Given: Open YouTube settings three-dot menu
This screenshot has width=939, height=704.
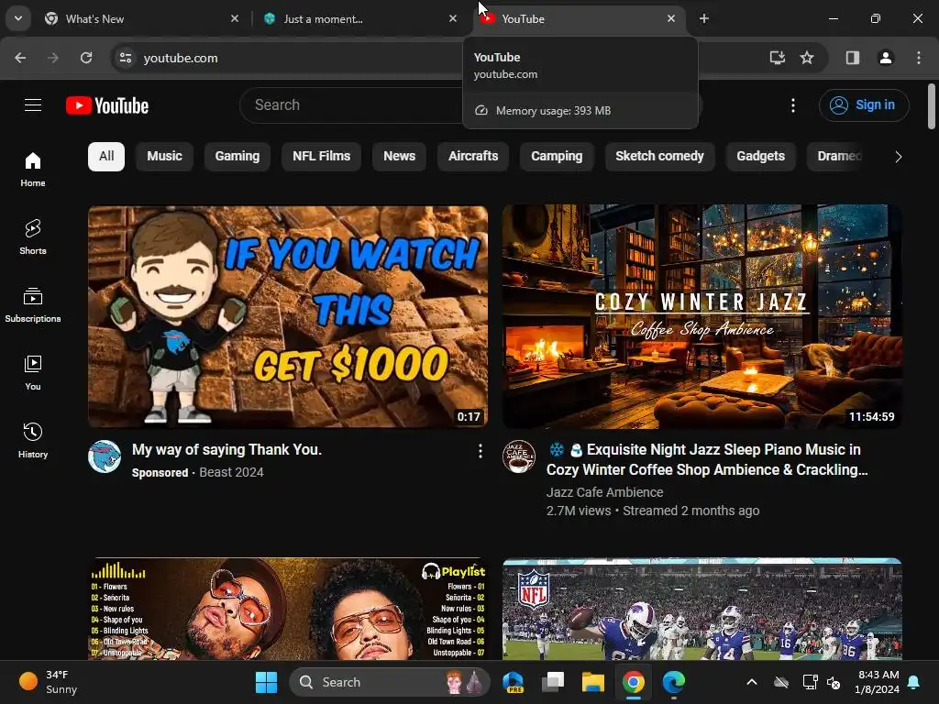Looking at the screenshot, I should 793,105.
